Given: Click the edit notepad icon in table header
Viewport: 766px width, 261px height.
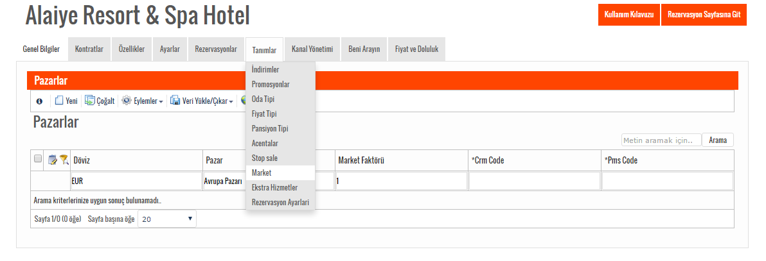Looking at the screenshot, I should (x=53, y=160).
